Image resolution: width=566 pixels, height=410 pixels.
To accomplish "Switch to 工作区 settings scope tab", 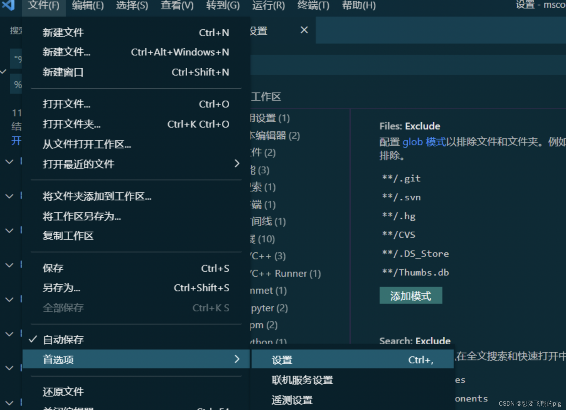I will pos(266,97).
